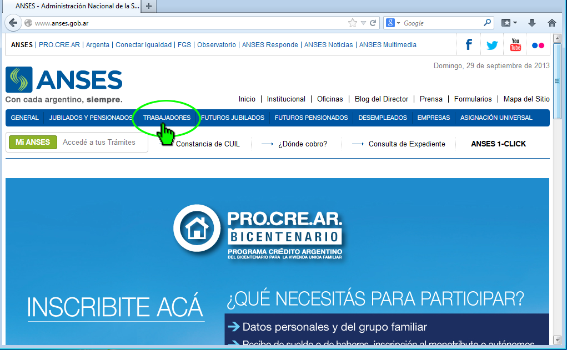Open the ANSES YouTube channel icon
Screen dimensions: 567x350
515,44
